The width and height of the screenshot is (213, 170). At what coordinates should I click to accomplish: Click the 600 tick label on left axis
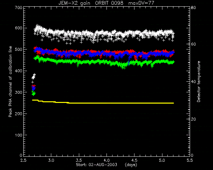click(19, 28)
